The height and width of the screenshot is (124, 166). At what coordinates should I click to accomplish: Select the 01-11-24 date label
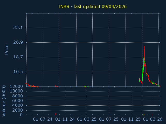point(65,119)
